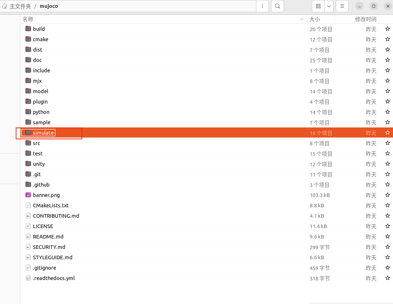Screen dimensions: 393x304
Task: Select the unity folder icon
Action: pos(28,164)
